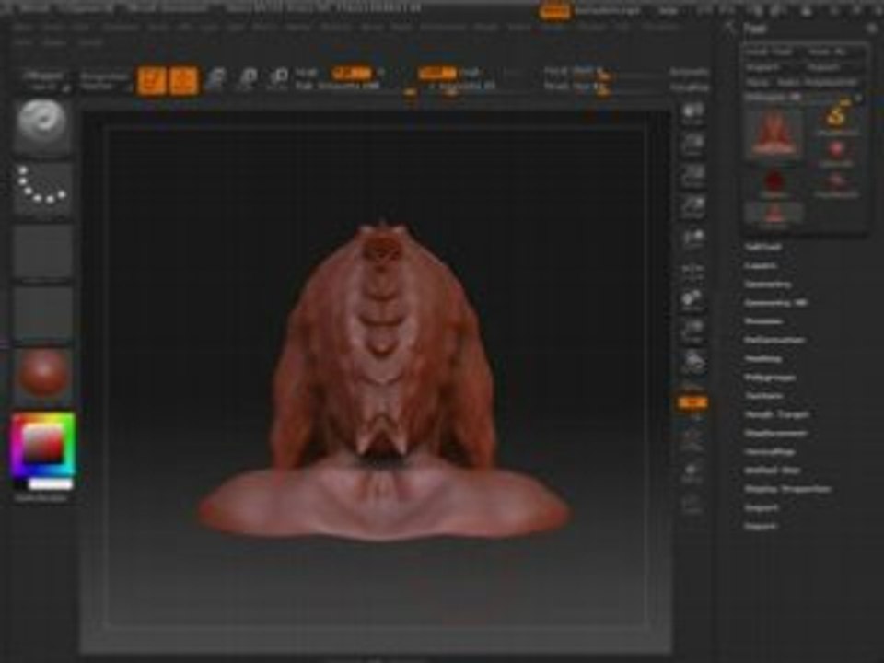Select the white main color swatch
The width and height of the screenshot is (884, 663).
(x=51, y=484)
